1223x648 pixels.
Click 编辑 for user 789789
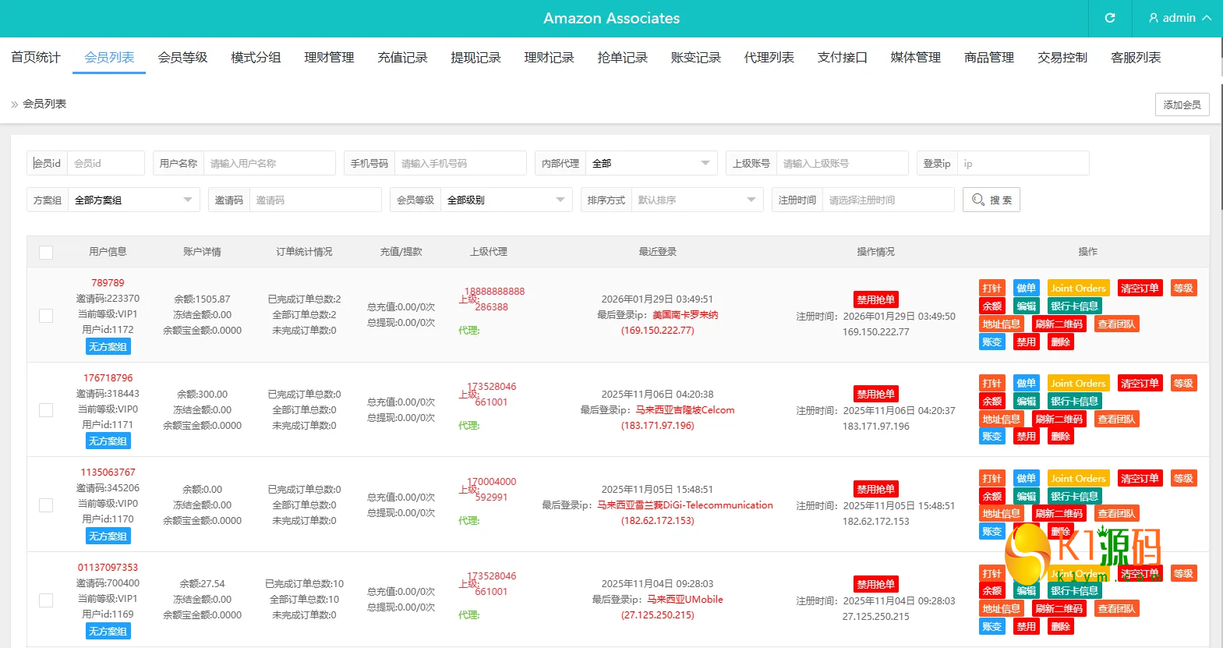1026,306
